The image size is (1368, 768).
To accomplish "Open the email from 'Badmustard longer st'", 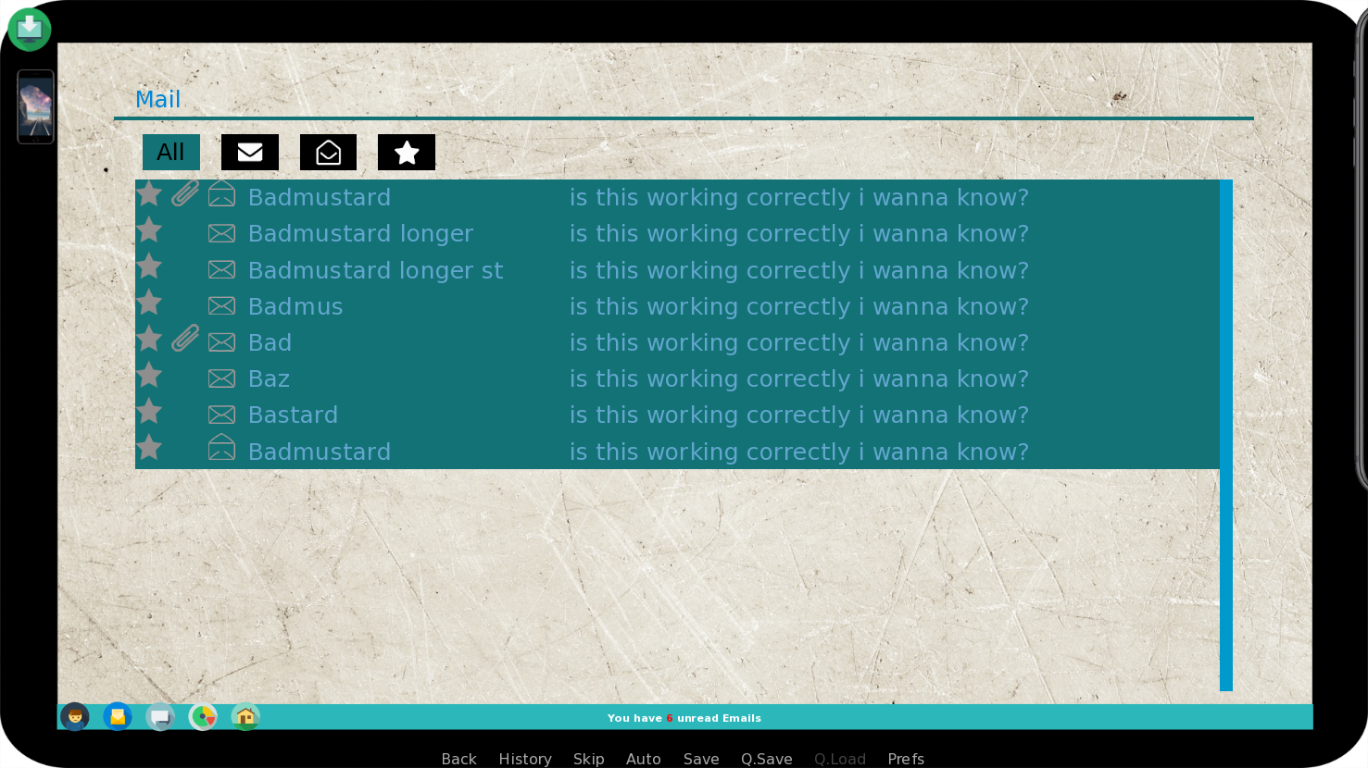I will pyautogui.click(x=376, y=270).
